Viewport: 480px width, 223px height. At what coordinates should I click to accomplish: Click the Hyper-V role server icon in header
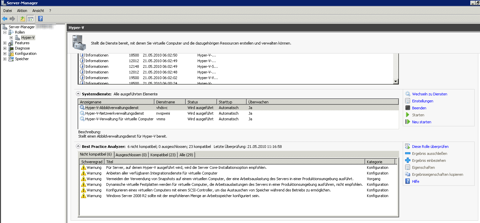tap(79, 42)
